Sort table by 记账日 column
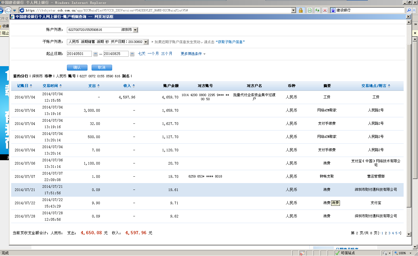Screen dimensions: 418x256 (x=24, y=86)
